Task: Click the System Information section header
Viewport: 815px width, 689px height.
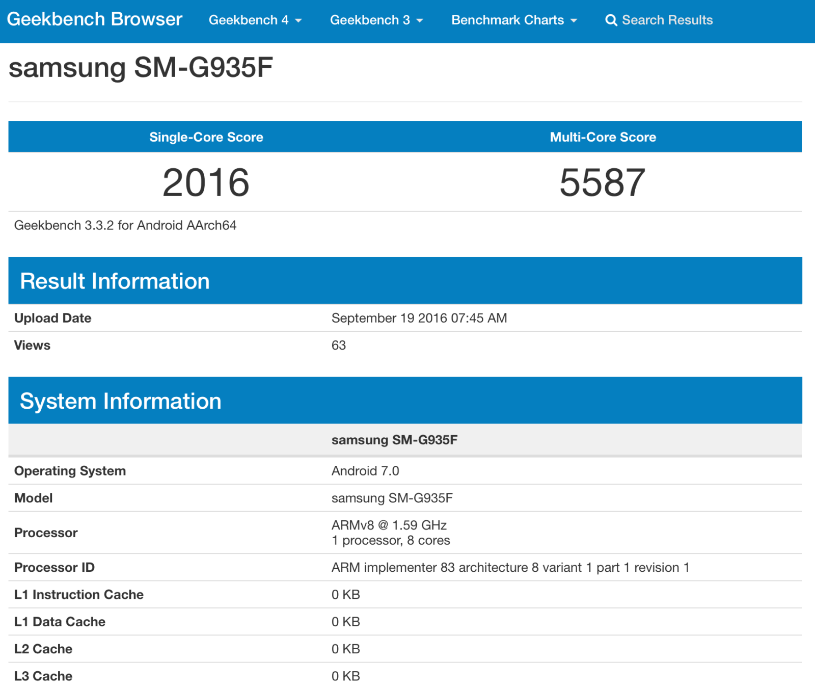Action: tap(120, 401)
